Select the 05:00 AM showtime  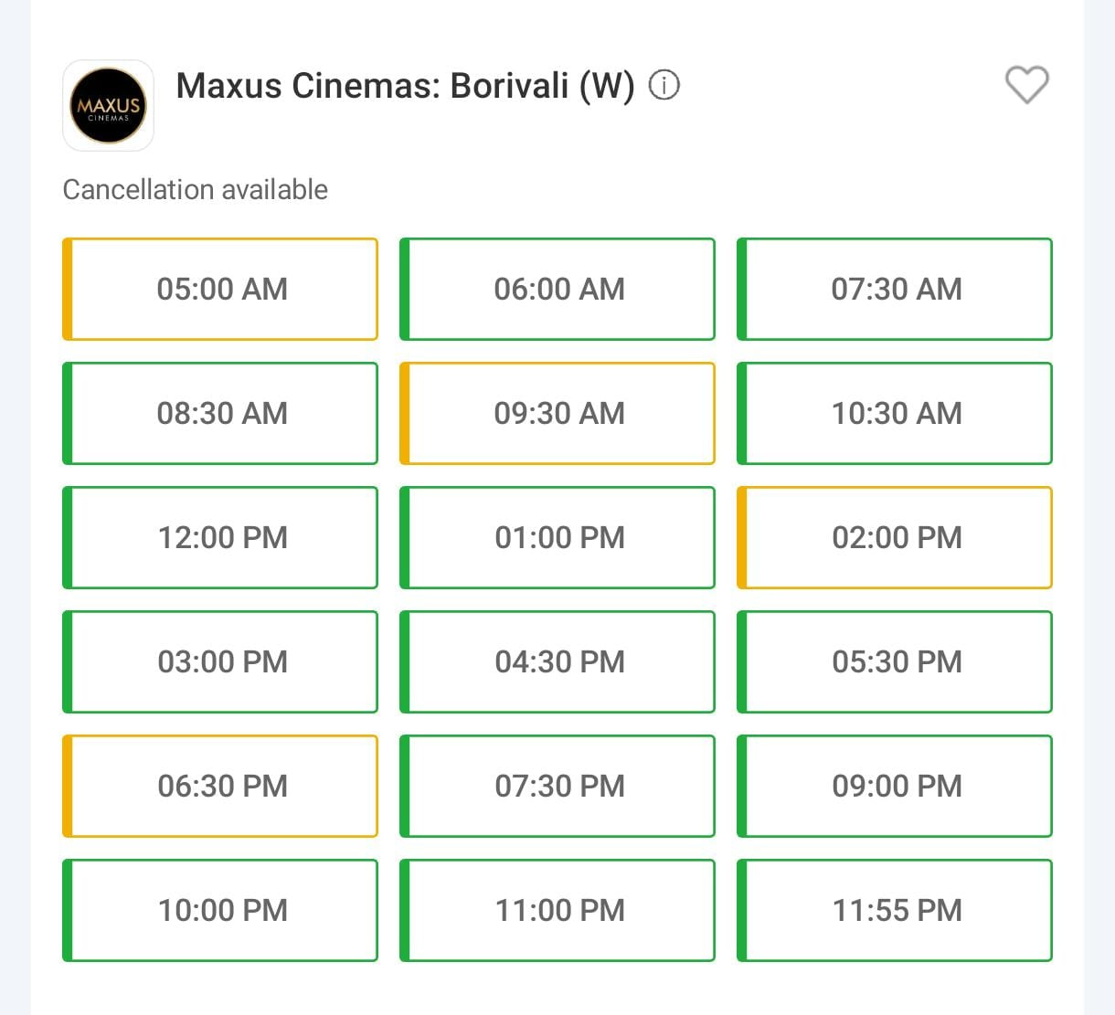221,290
